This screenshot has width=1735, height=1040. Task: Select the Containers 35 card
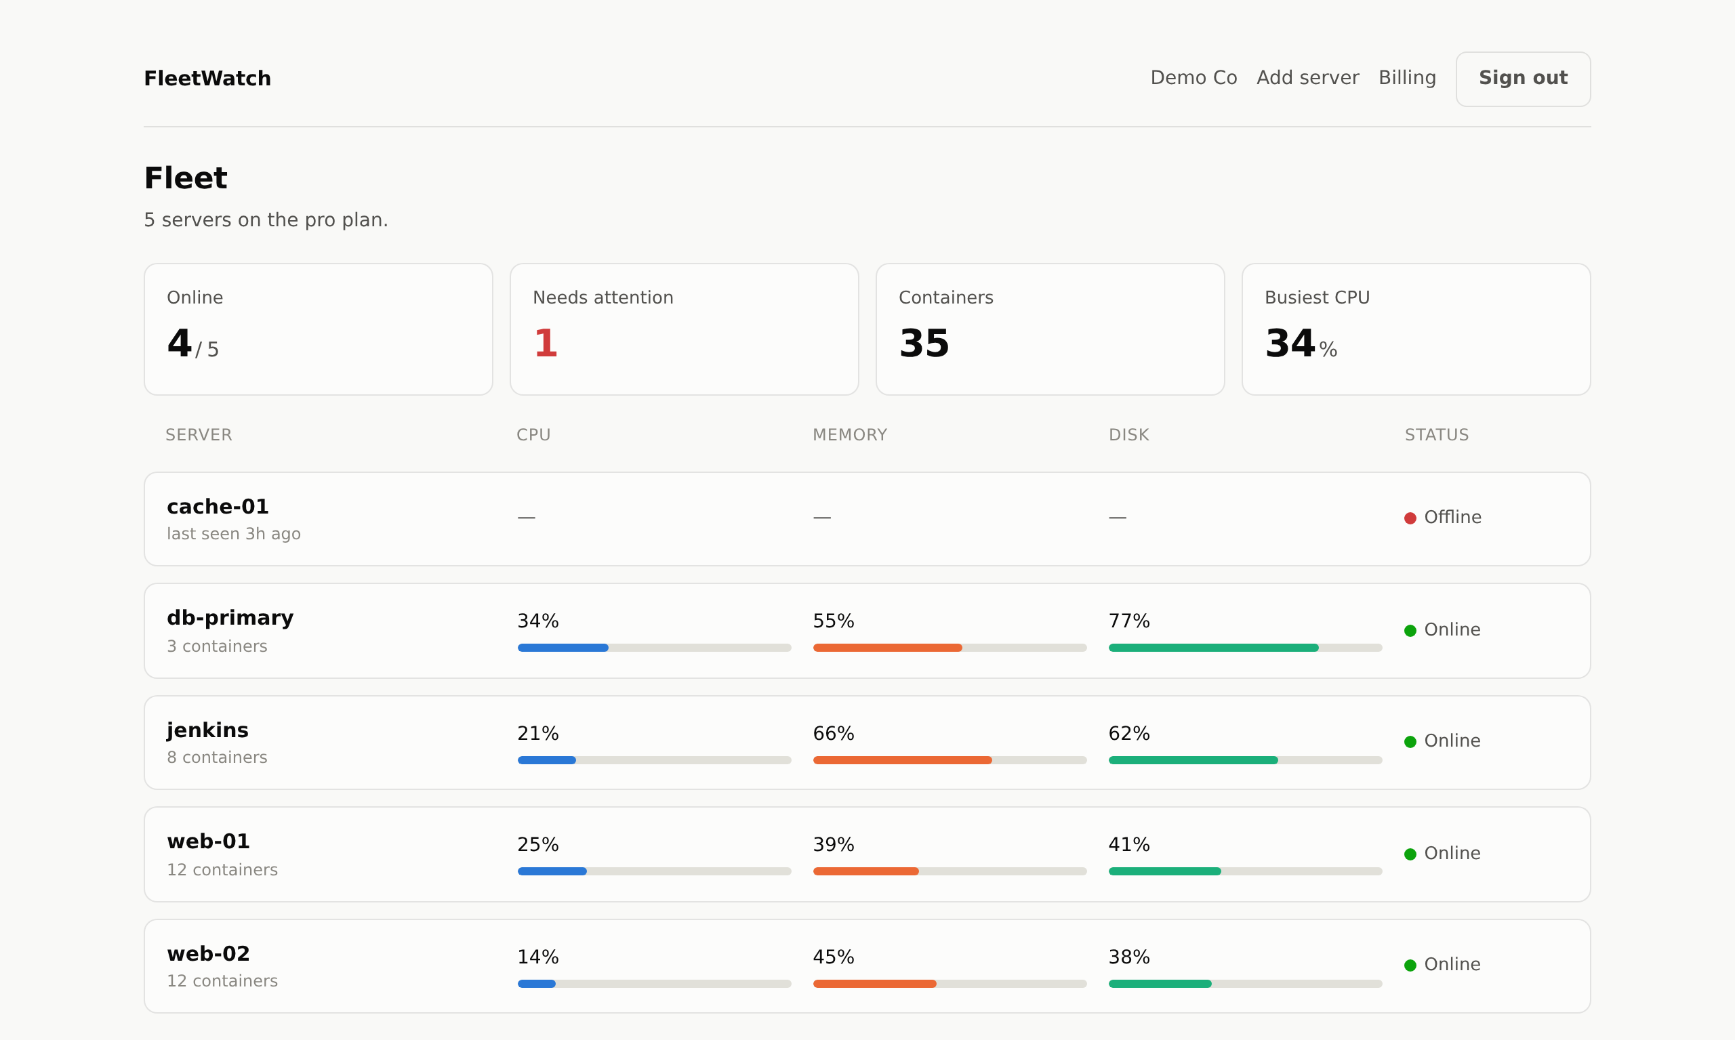point(1050,329)
